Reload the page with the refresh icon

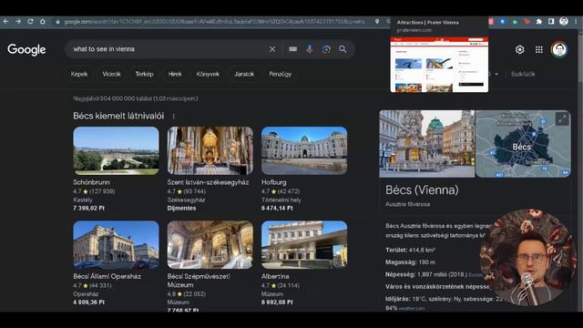30,22
